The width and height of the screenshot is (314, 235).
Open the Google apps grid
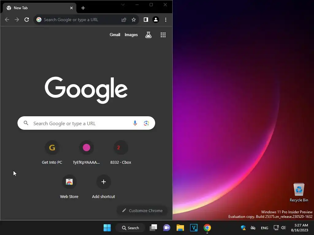tap(163, 35)
